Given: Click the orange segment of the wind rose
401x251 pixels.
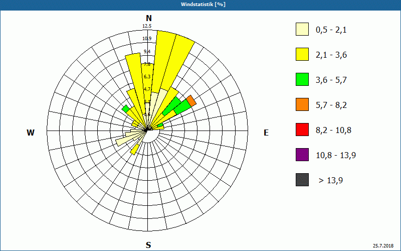Looking at the screenshot, I should [x=191, y=101].
